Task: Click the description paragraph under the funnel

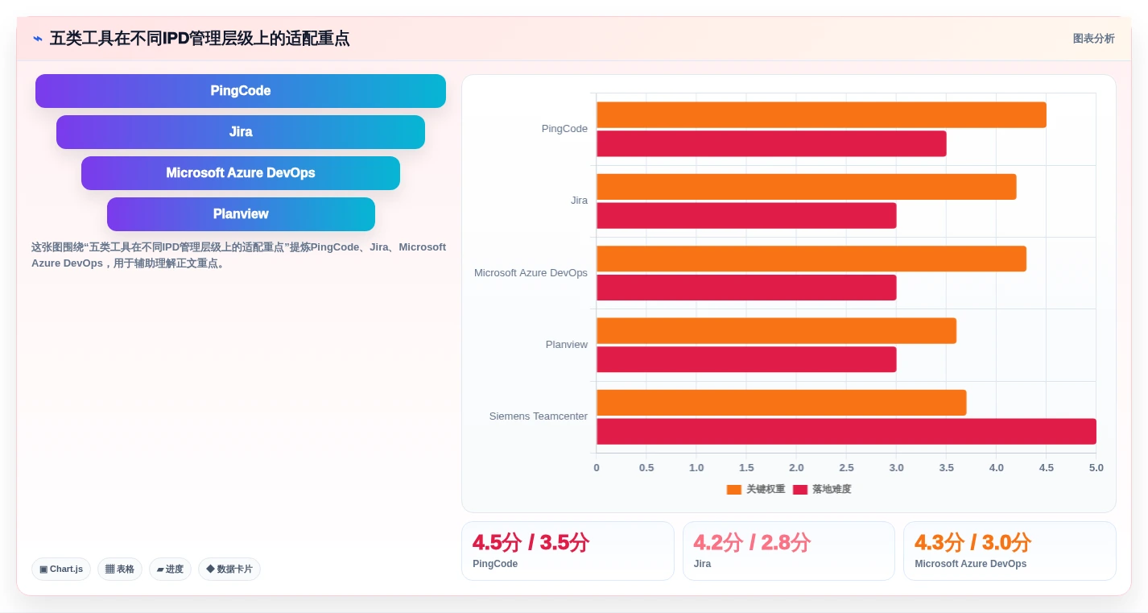Action: (238, 255)
